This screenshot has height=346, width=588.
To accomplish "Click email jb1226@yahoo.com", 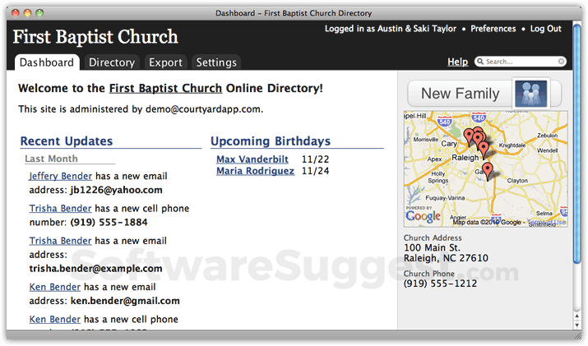I will tap(116, 190).
